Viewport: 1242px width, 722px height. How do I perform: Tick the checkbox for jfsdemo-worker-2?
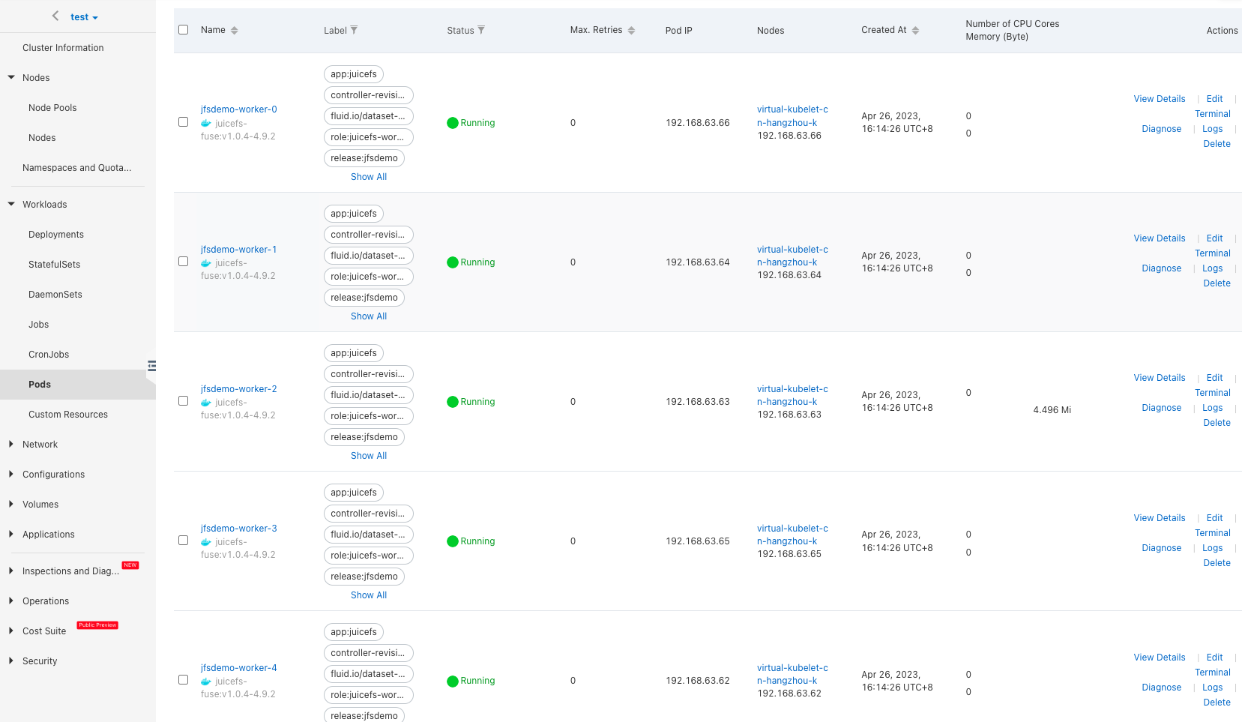click(x=183, y=401)
